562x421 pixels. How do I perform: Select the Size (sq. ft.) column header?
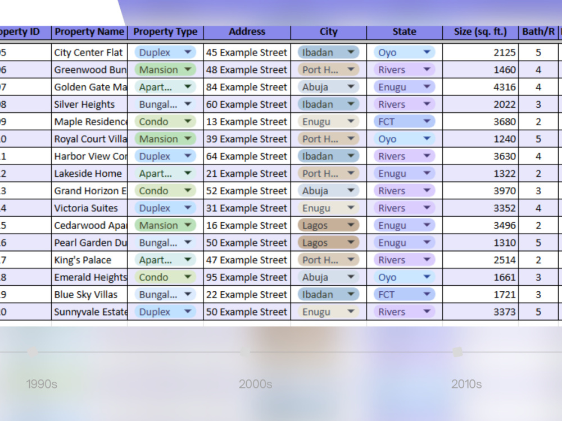[x=481, y=32]
